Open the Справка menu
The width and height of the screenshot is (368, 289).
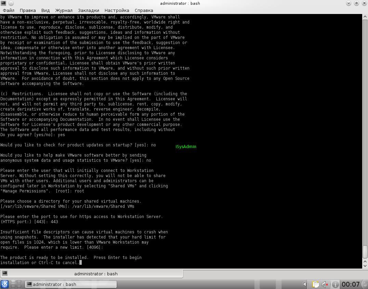(x=144, y=10)
